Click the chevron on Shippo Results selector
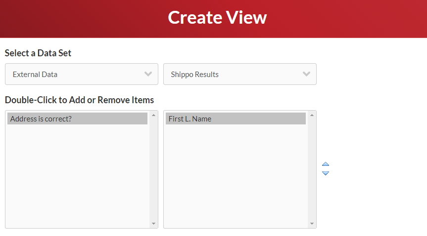 (306, 74)
